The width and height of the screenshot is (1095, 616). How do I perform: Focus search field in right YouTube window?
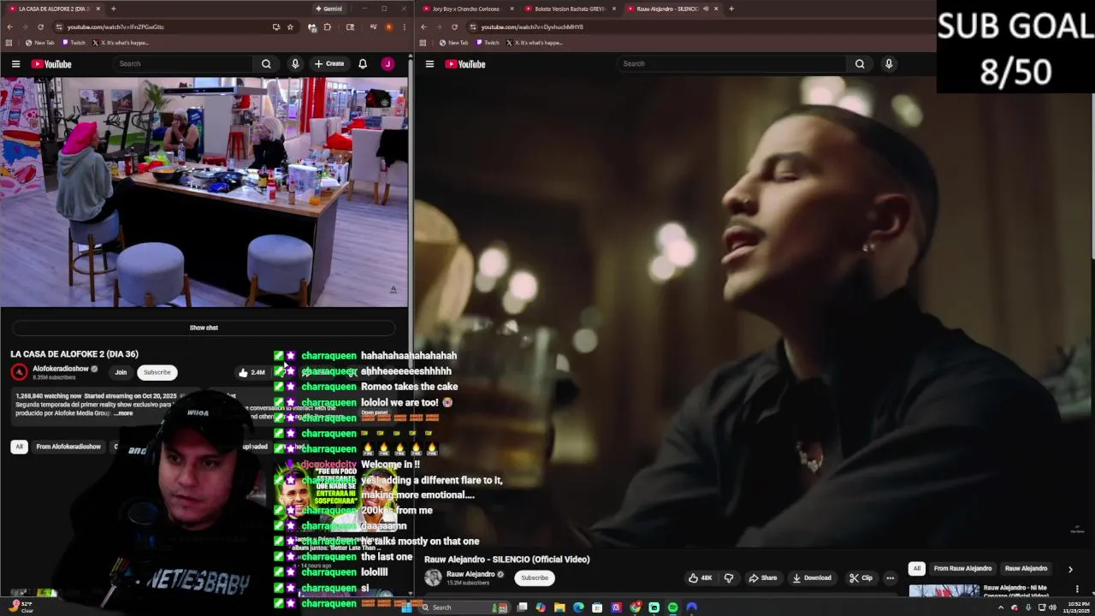point(733,64)
